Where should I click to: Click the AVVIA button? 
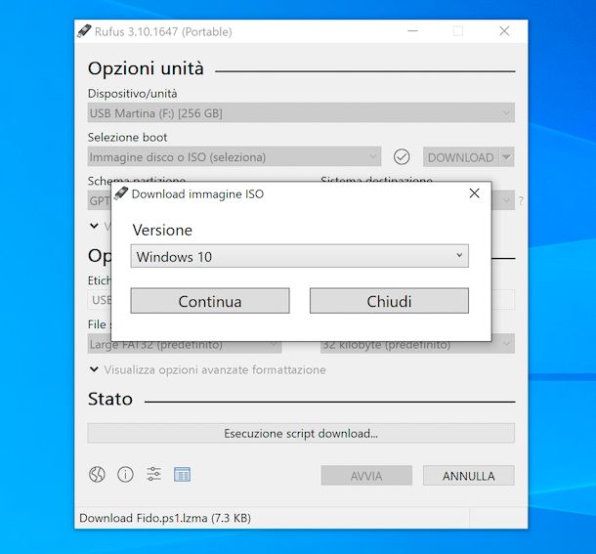(366, 476)
